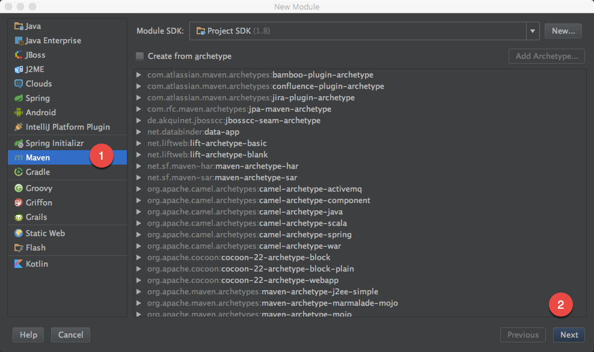Select Java module type

(x=67, y=26)
